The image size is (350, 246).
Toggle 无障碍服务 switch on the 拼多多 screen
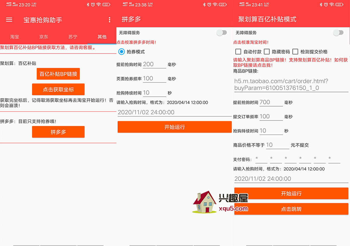point(222,33)
